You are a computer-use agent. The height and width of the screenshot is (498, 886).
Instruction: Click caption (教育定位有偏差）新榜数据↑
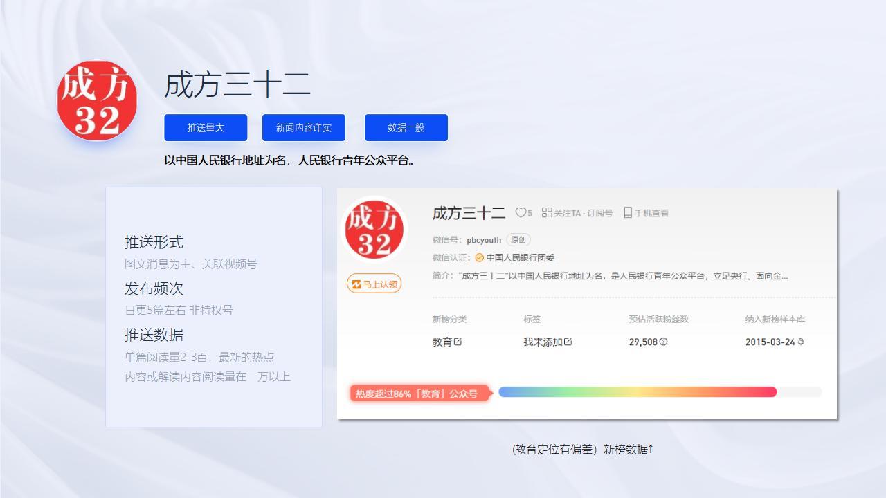click(x=582, y=450)
